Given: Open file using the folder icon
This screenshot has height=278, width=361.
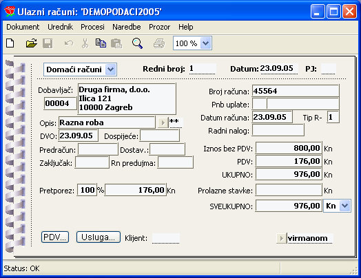Looking at the screenshot, I should 32,43.
